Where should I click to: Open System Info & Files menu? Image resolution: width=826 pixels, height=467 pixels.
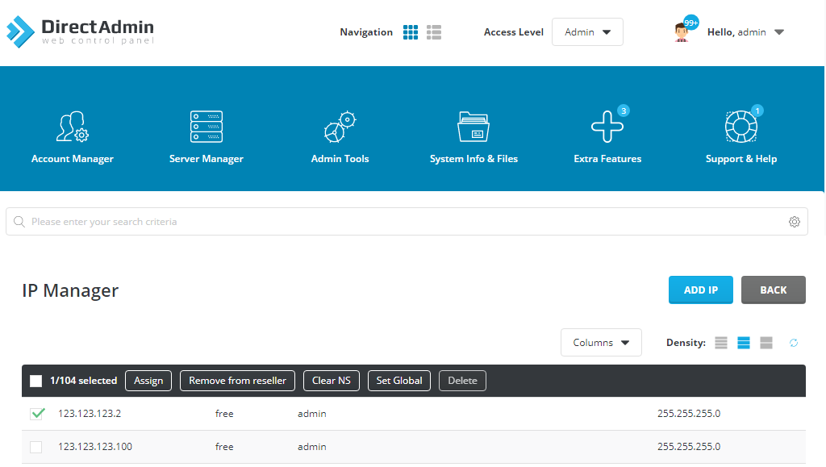click(473, 137)
